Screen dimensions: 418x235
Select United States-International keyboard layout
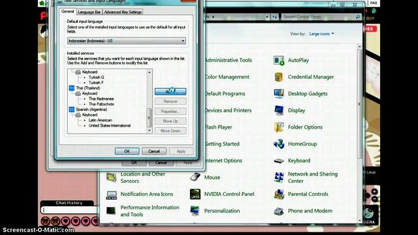110,125
